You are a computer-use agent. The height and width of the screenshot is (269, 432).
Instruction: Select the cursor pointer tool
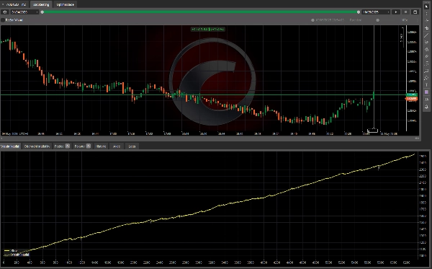point(426,6)
